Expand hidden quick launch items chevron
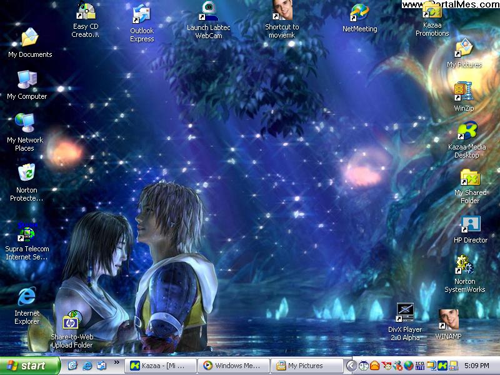Viewport: 500px width, 375px height. pos(117,362)
